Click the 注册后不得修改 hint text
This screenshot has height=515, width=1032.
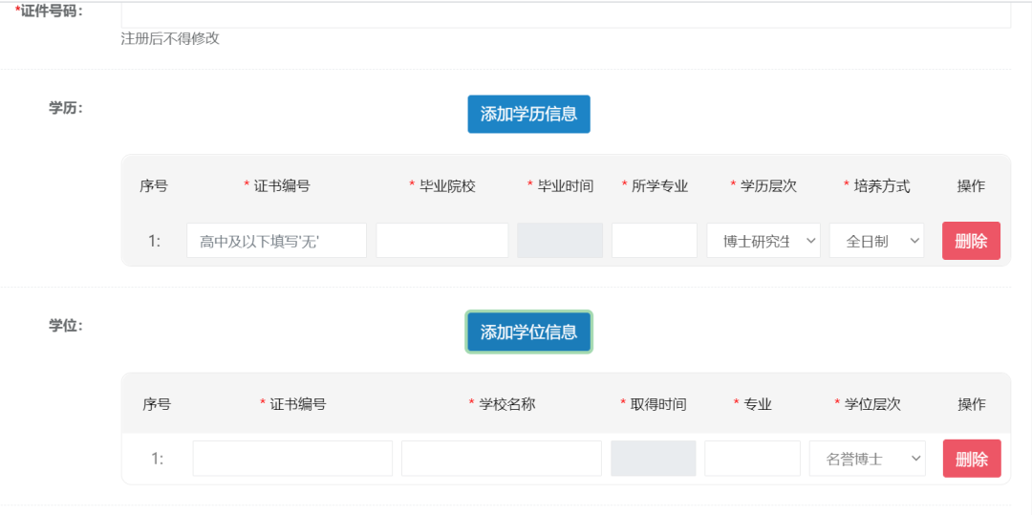(170, 39)
